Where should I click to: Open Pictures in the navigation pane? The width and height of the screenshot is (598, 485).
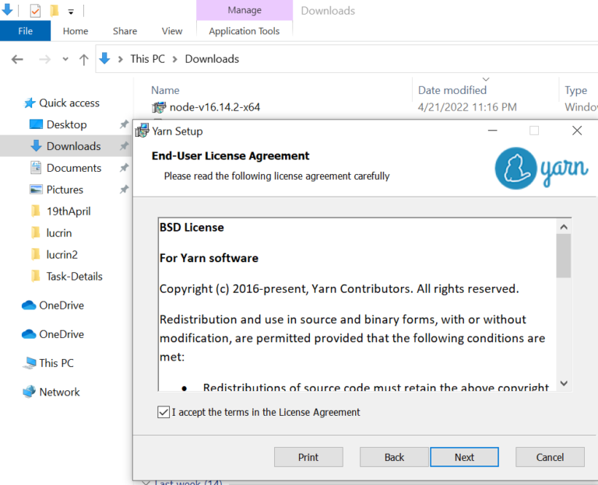tap(65, 190)
